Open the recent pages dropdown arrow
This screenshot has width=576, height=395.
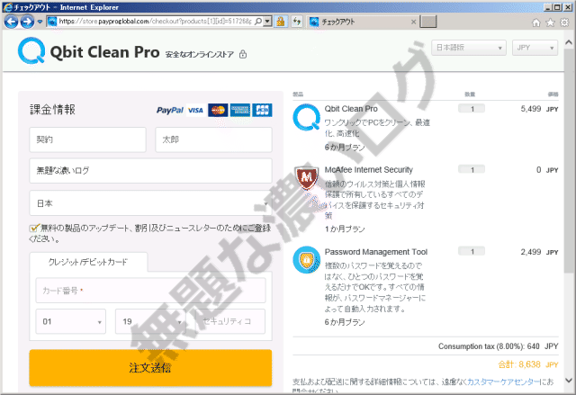(40, 22)
